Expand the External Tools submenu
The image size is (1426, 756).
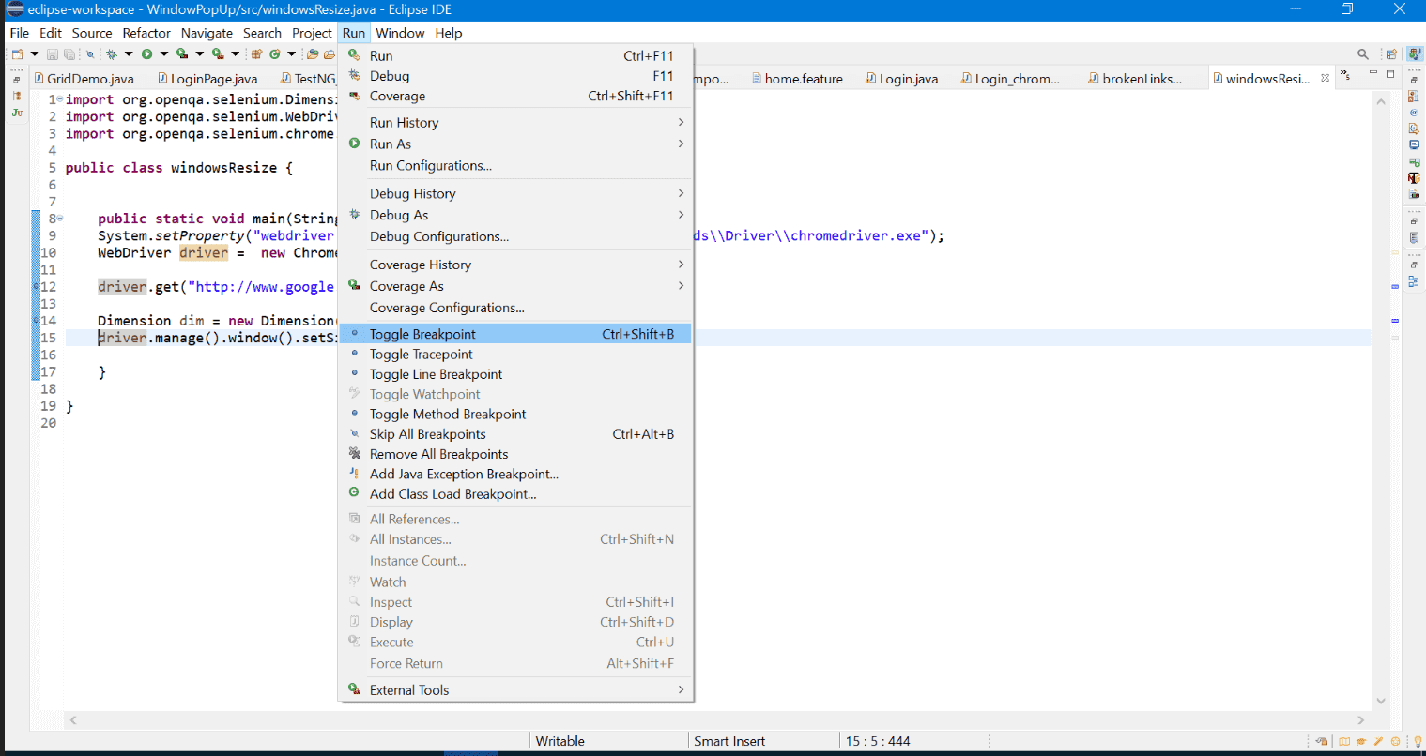(x=407, y=689)
